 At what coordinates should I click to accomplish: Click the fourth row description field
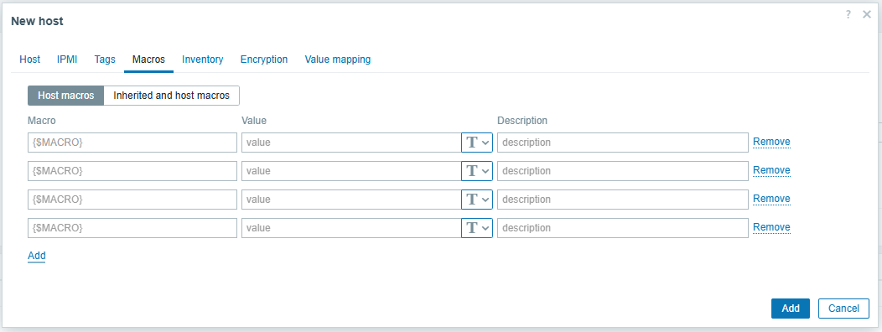[x=623, y=228]
